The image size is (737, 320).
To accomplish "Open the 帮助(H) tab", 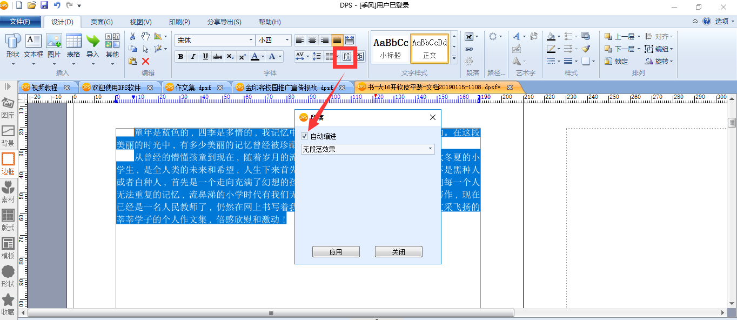I will pyautogui.click(x=270, y=22).
